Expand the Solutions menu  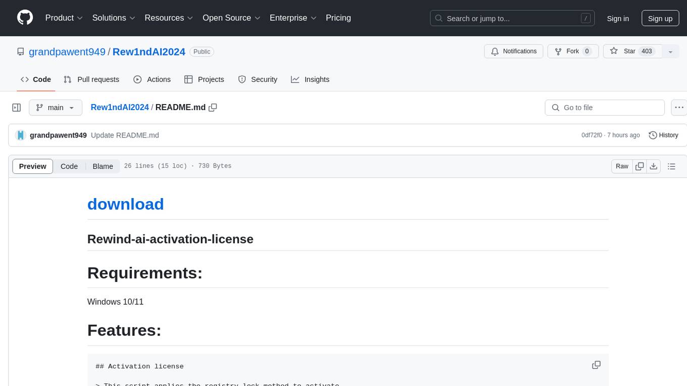[114, 18]
